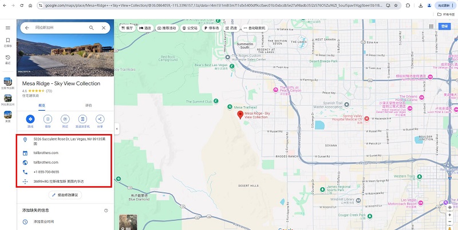Filter map by 推荐活动 things to do chip

(x=167, y=28)
